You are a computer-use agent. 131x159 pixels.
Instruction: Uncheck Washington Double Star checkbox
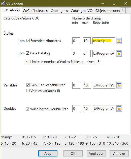(28, 109)
